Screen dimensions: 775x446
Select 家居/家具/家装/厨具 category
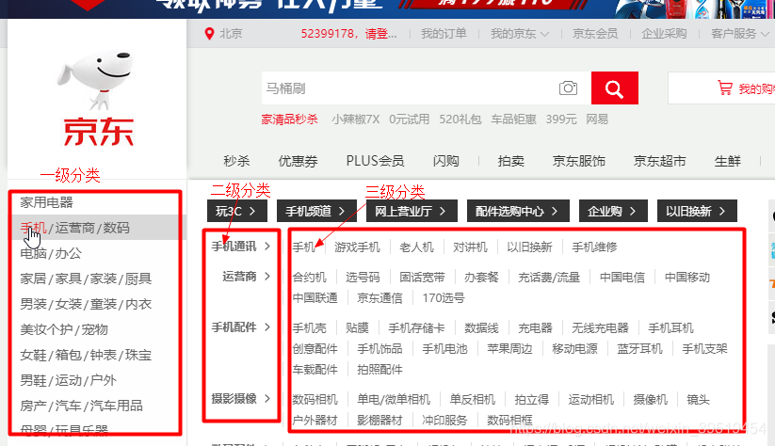pos(86,279)
